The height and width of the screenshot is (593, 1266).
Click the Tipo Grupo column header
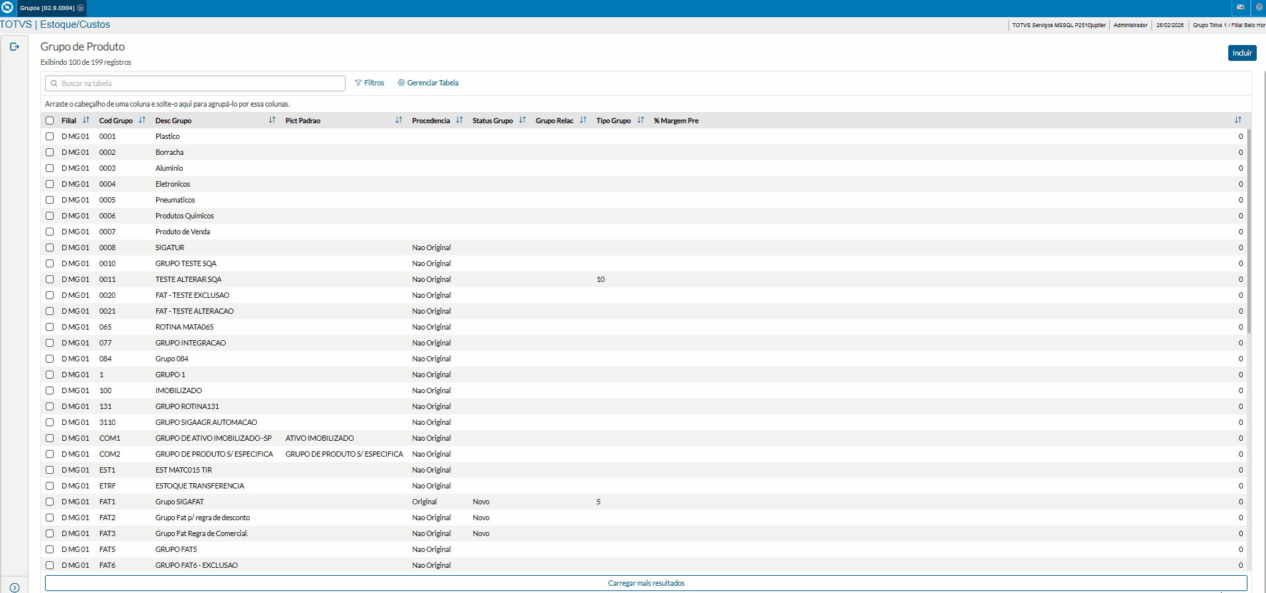[x=614, y=120]
